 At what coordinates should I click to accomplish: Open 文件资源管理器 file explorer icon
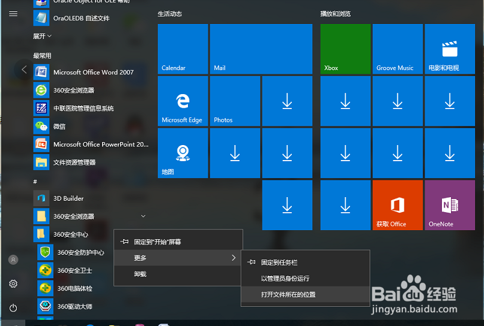[x=41, y=162]
